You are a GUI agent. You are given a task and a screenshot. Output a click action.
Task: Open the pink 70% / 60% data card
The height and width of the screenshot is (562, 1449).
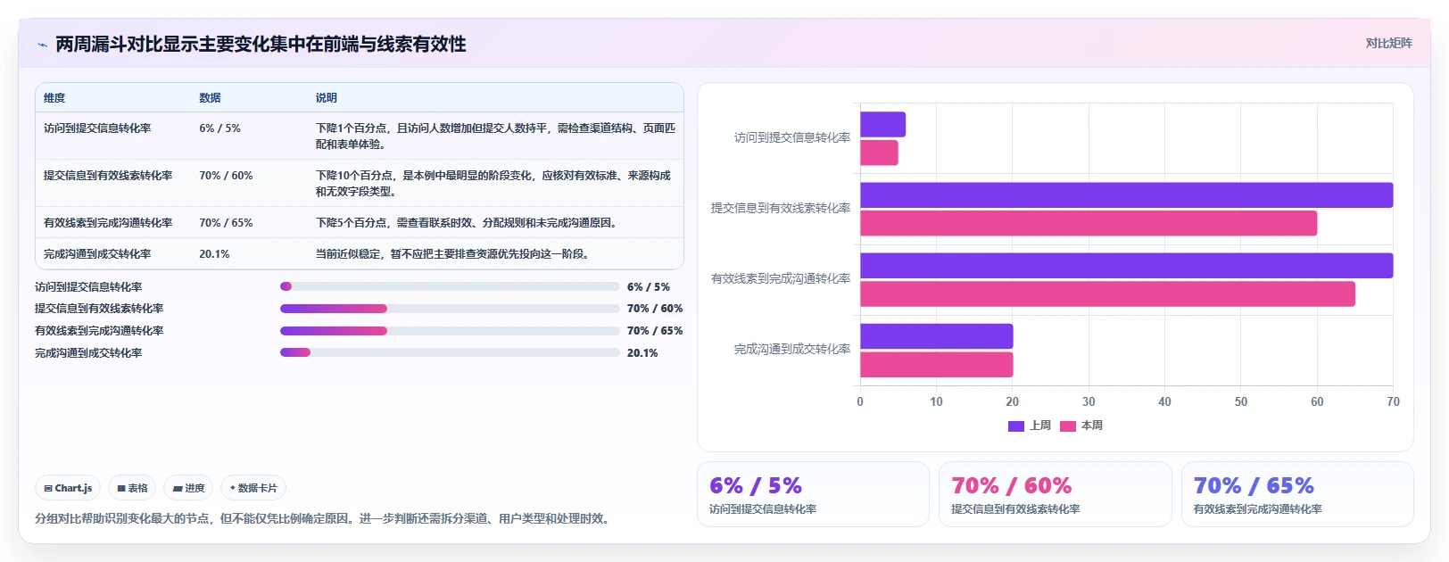pyautogui.click(x=1055, y=494)
